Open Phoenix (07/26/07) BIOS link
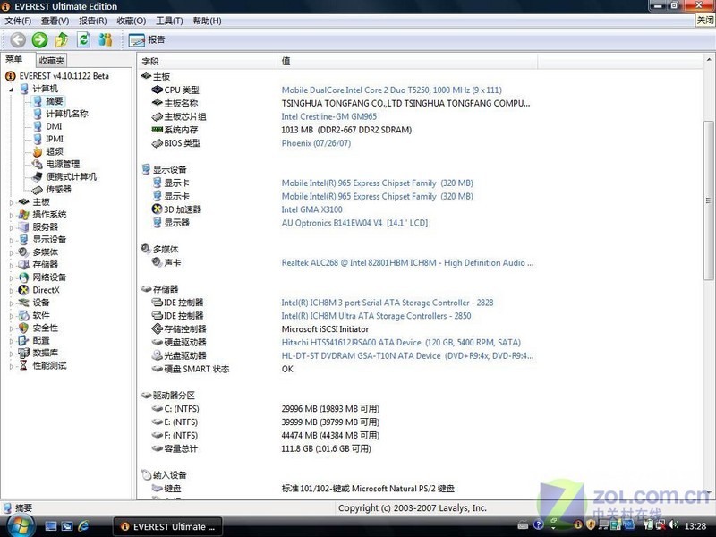This screenshot has width=716, height=537. pyautogui.click(x=316, y=143)
